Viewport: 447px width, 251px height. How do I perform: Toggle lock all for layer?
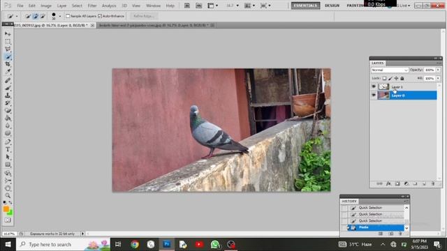[402, 78]
